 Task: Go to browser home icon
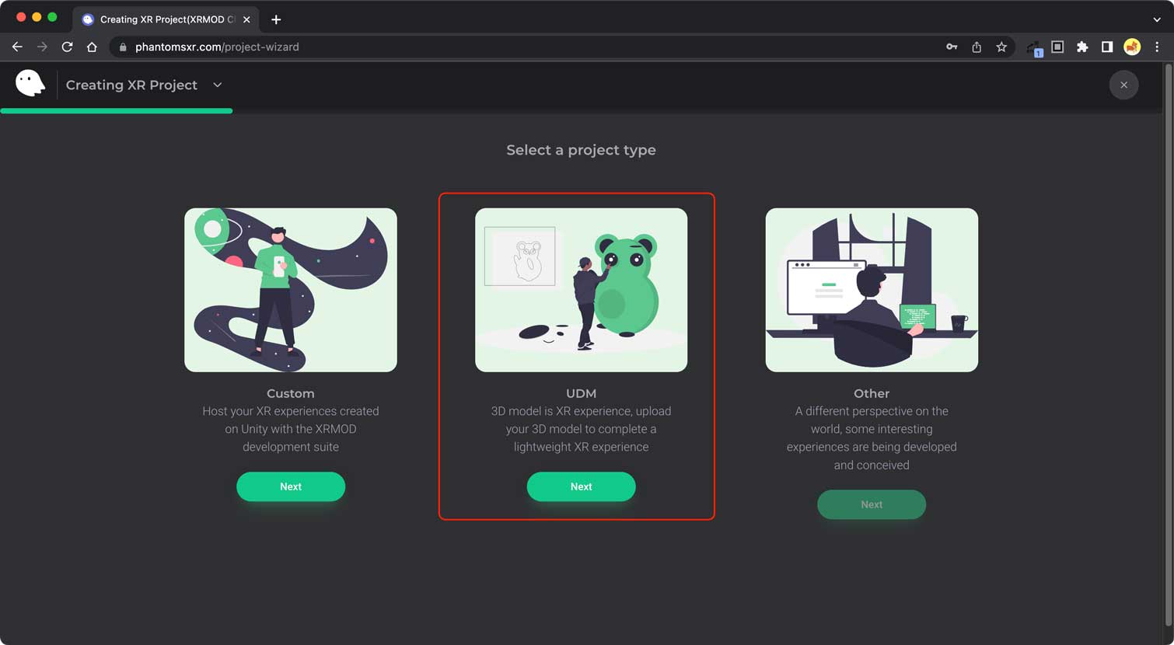point(92,47)
